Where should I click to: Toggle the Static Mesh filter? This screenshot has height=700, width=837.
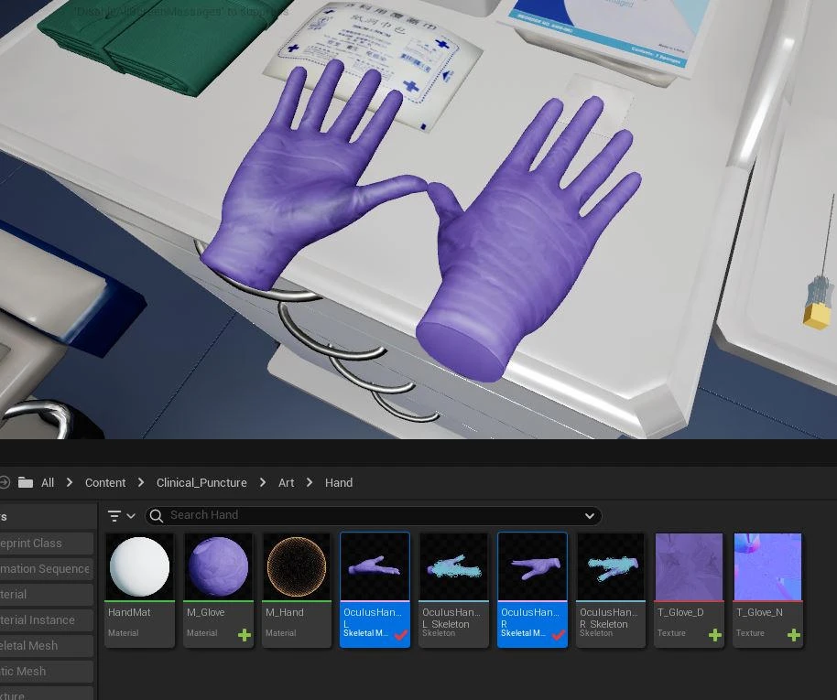(47, 672)
